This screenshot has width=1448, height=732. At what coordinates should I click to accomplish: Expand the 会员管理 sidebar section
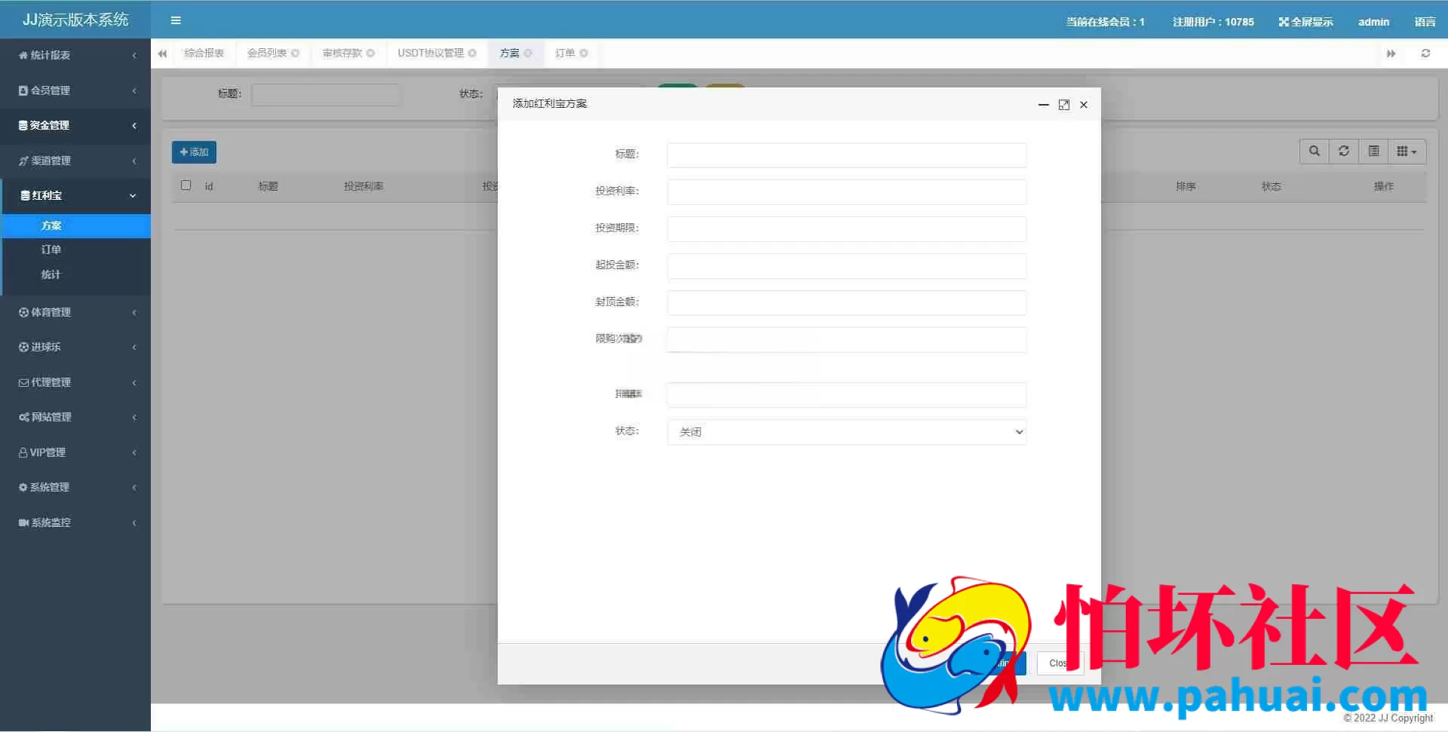pyautogui.click(x=75, y=90)
